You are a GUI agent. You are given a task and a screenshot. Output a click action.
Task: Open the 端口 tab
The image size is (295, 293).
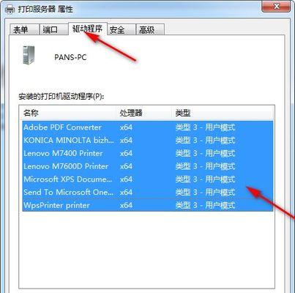pos(53,30)
